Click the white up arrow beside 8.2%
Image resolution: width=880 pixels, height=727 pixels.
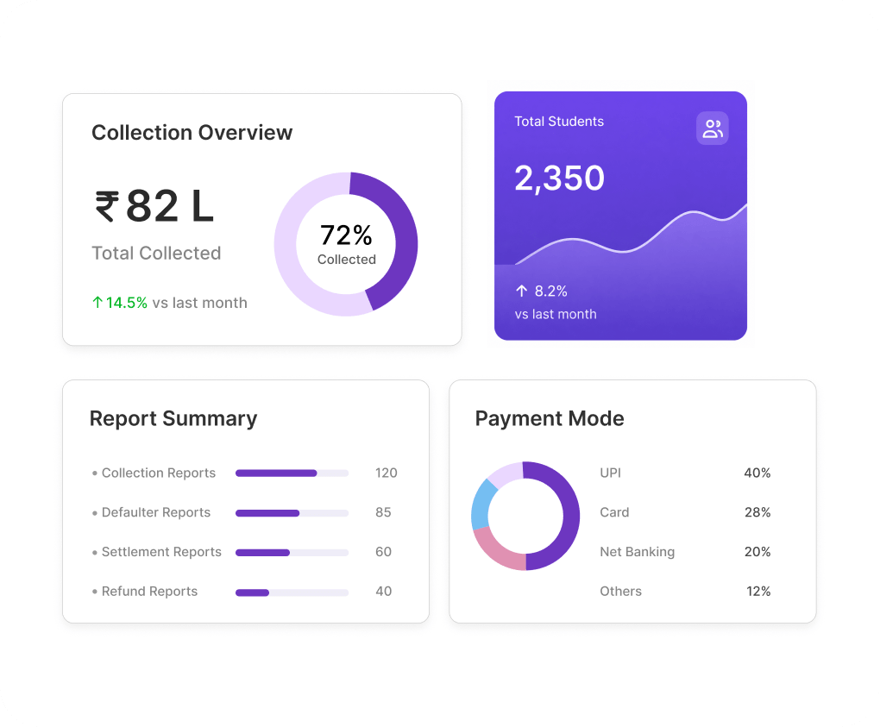(521, 291)
